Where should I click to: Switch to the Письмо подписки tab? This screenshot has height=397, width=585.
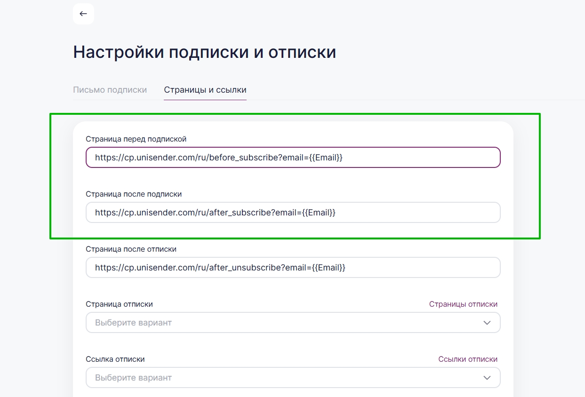click(110, 90)
